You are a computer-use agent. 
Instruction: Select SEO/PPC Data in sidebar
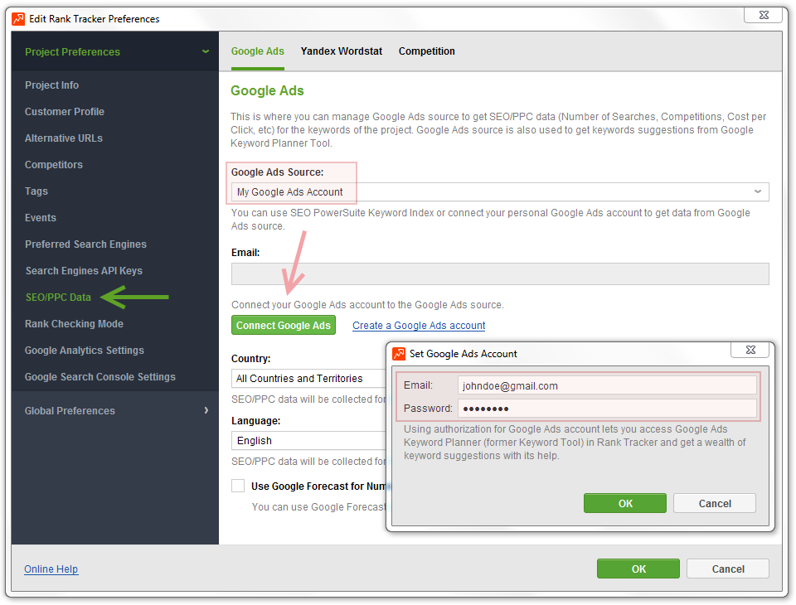click(x=58, y=298)
